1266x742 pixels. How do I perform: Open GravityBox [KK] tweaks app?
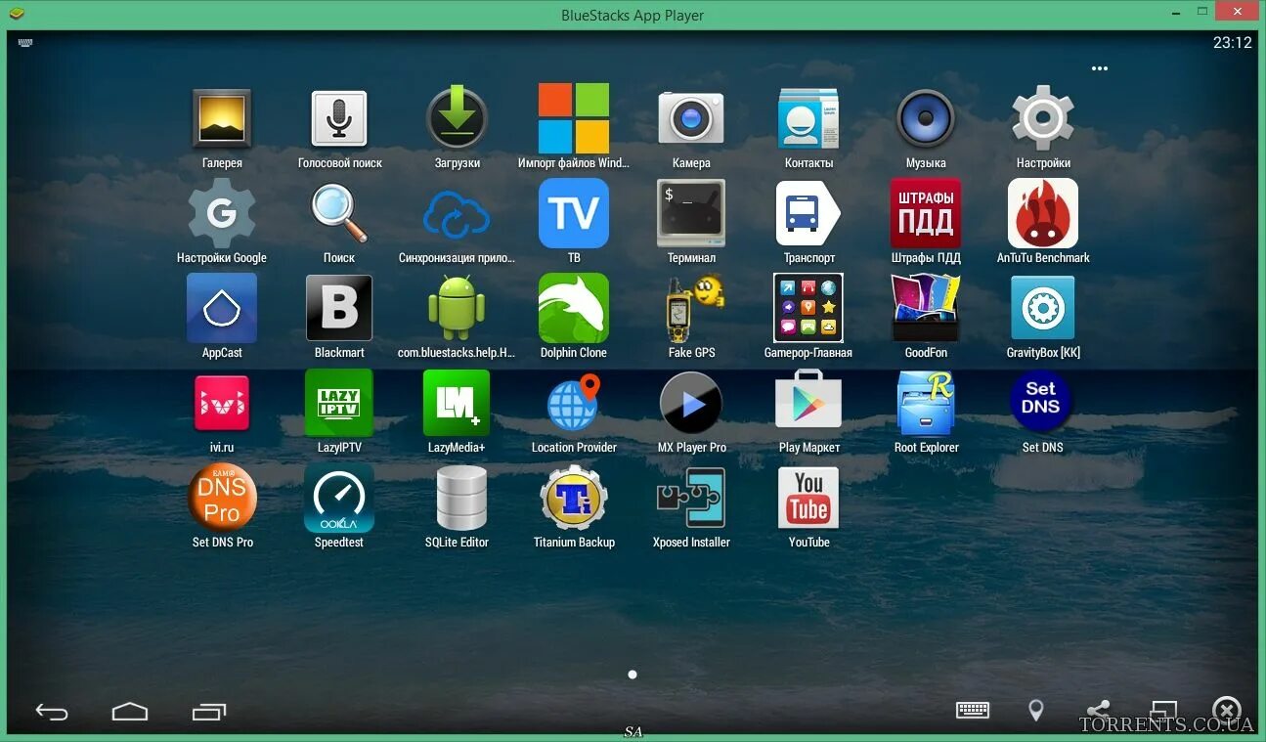click(1042, 308)
